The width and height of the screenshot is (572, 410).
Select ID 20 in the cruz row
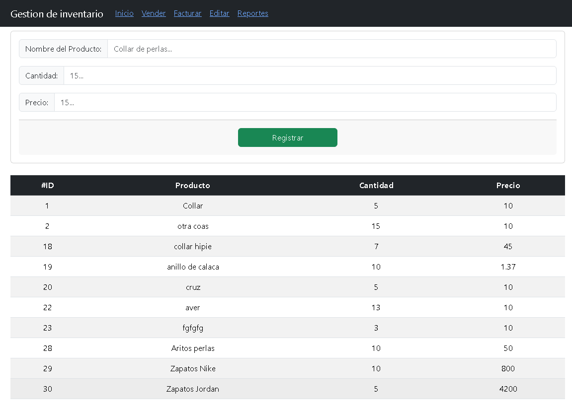point(47,287)
